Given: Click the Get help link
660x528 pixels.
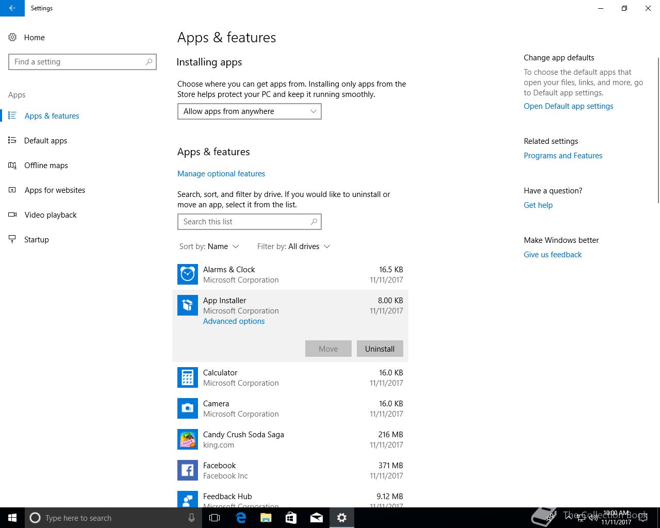Looking at the screenshot, I should tap(538, 205).
